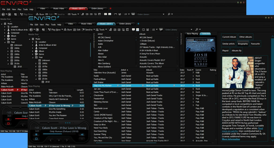This screenshot has height=148, width=274.
Task: Switch to Entire Library tab in front window
Action: tap(125, 24)
